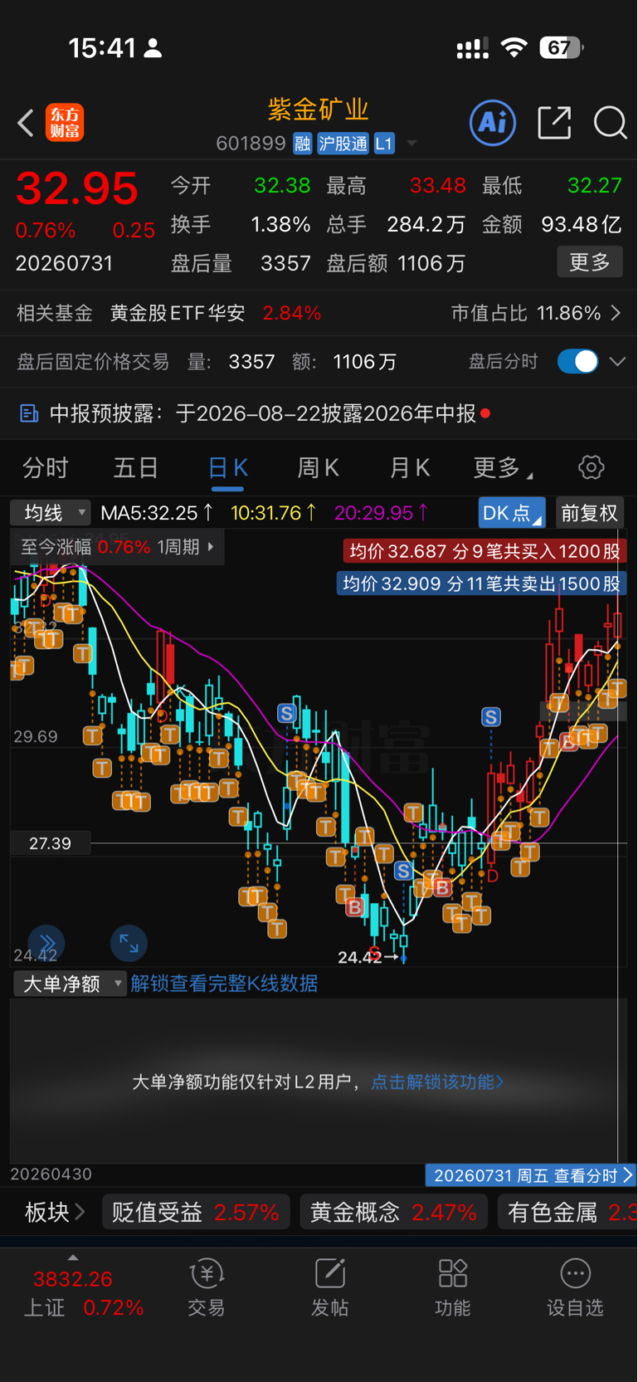Toggle the 盘后分时 switch
The height and width of the screenshot is (1382, 638).
pos(577,362)
